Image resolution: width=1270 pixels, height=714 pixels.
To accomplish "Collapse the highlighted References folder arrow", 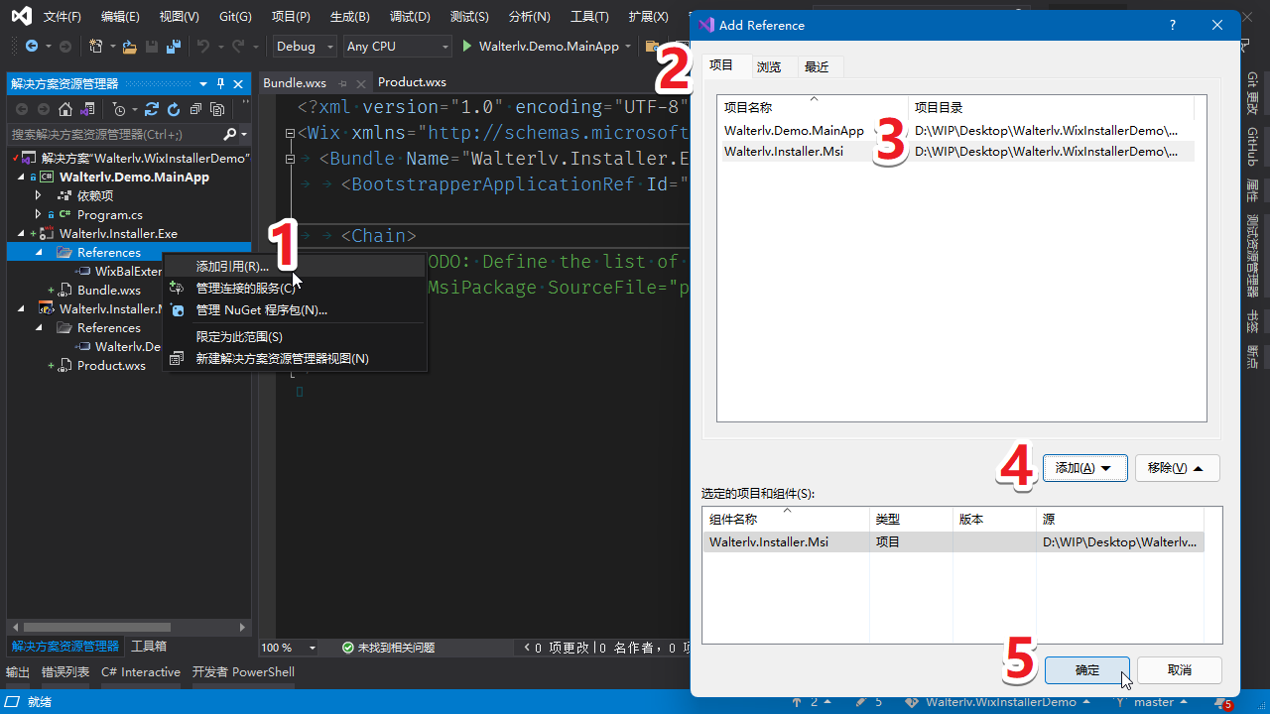I will coord(39,253).
